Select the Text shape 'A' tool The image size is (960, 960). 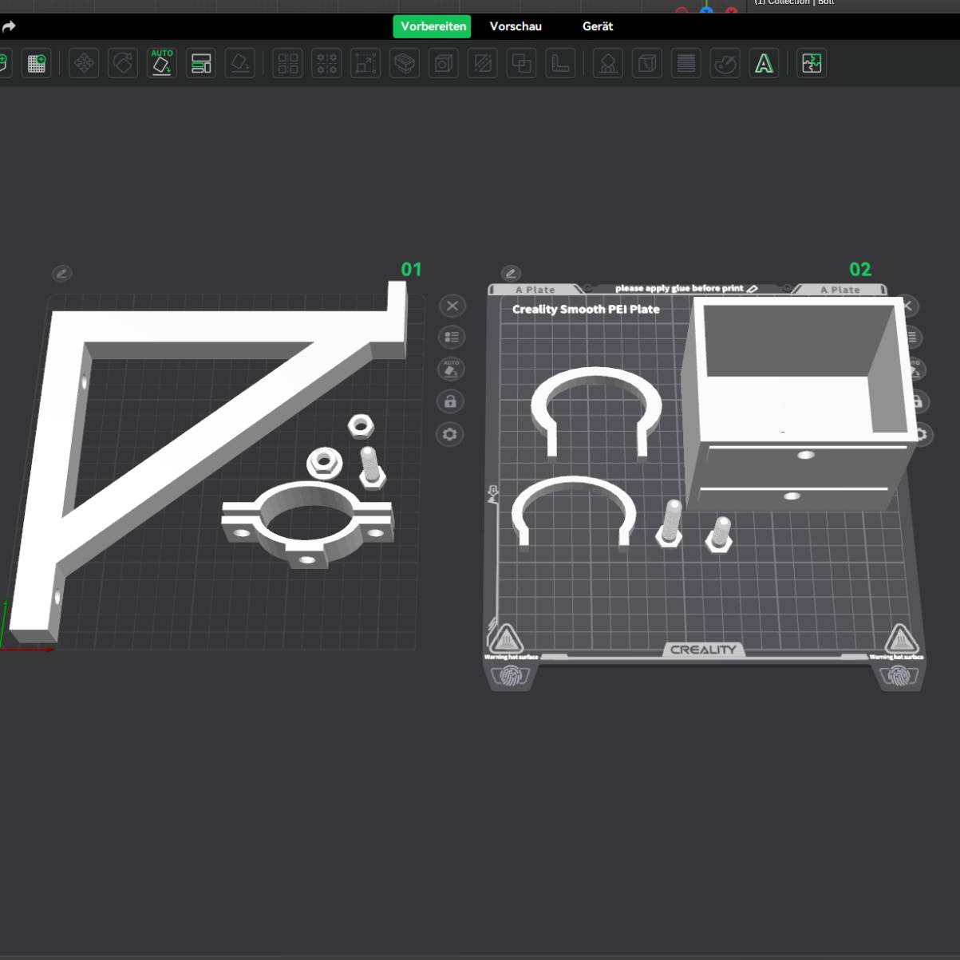tap(764, 63)
